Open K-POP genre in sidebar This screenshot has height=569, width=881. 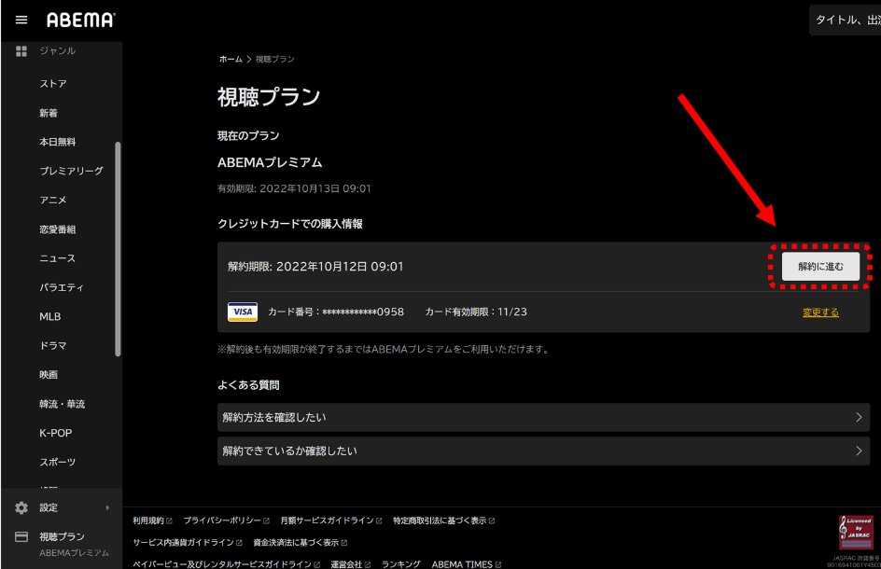tap(55, 433)
